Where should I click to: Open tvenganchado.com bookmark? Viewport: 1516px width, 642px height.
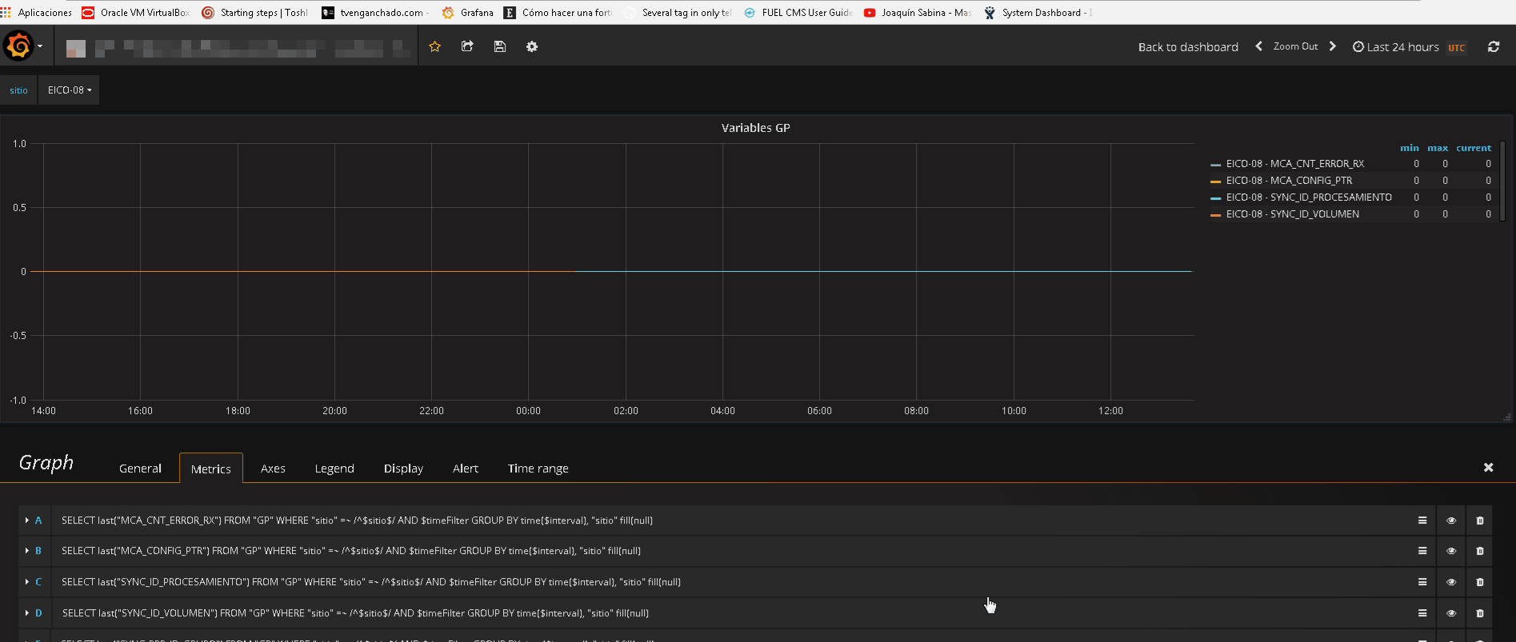point(375,13)
